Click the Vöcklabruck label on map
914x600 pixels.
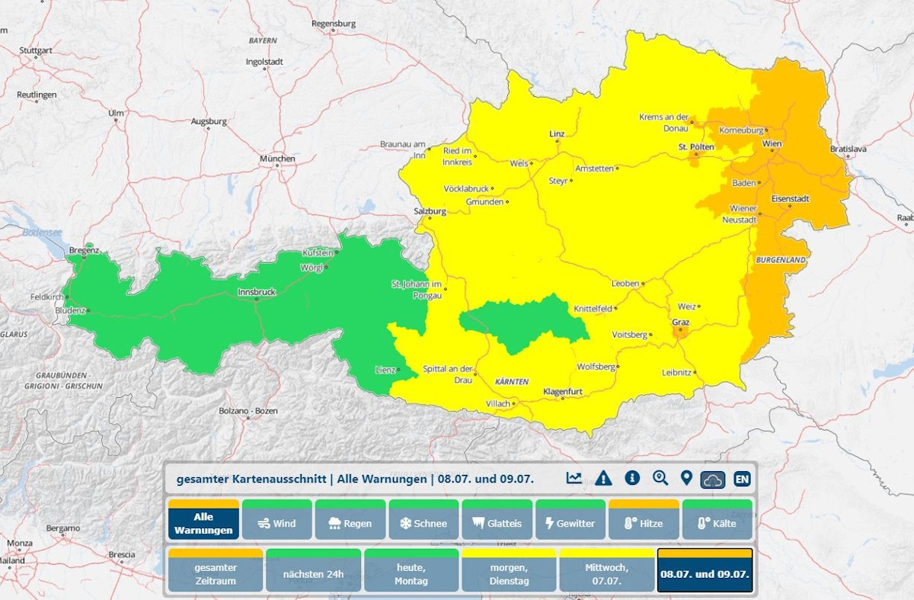tap(466, 188)
